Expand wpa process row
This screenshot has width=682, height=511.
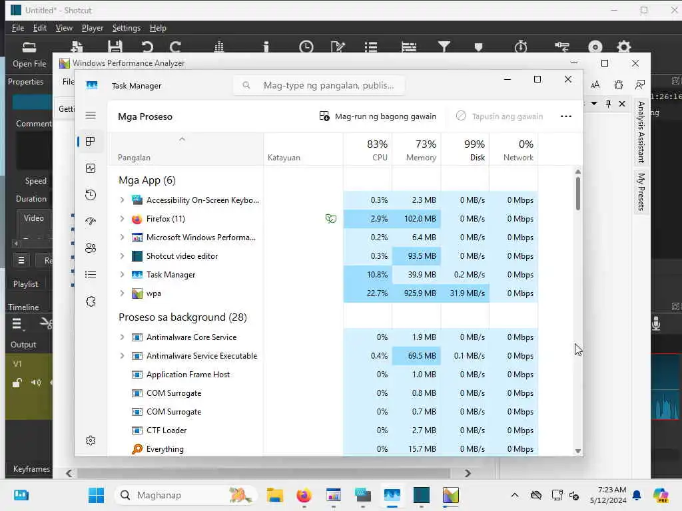[x=123, y=293]
